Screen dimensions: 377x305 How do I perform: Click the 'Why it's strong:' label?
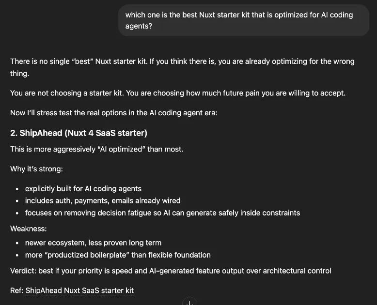pyautogui.click(x=36, y=169)
